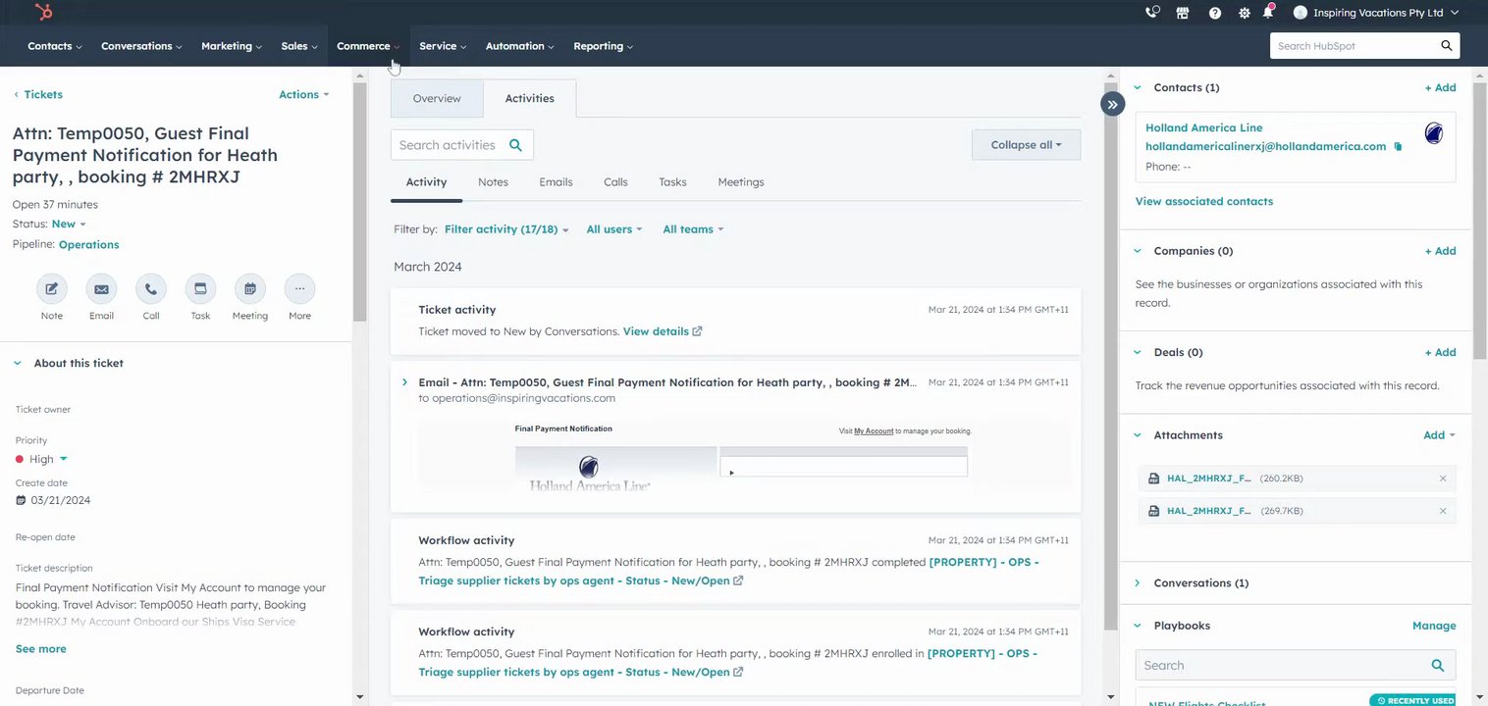This screenshot has width=1488, height=706.
Task: Show the Calls activity tab
Action: (615, 182)
